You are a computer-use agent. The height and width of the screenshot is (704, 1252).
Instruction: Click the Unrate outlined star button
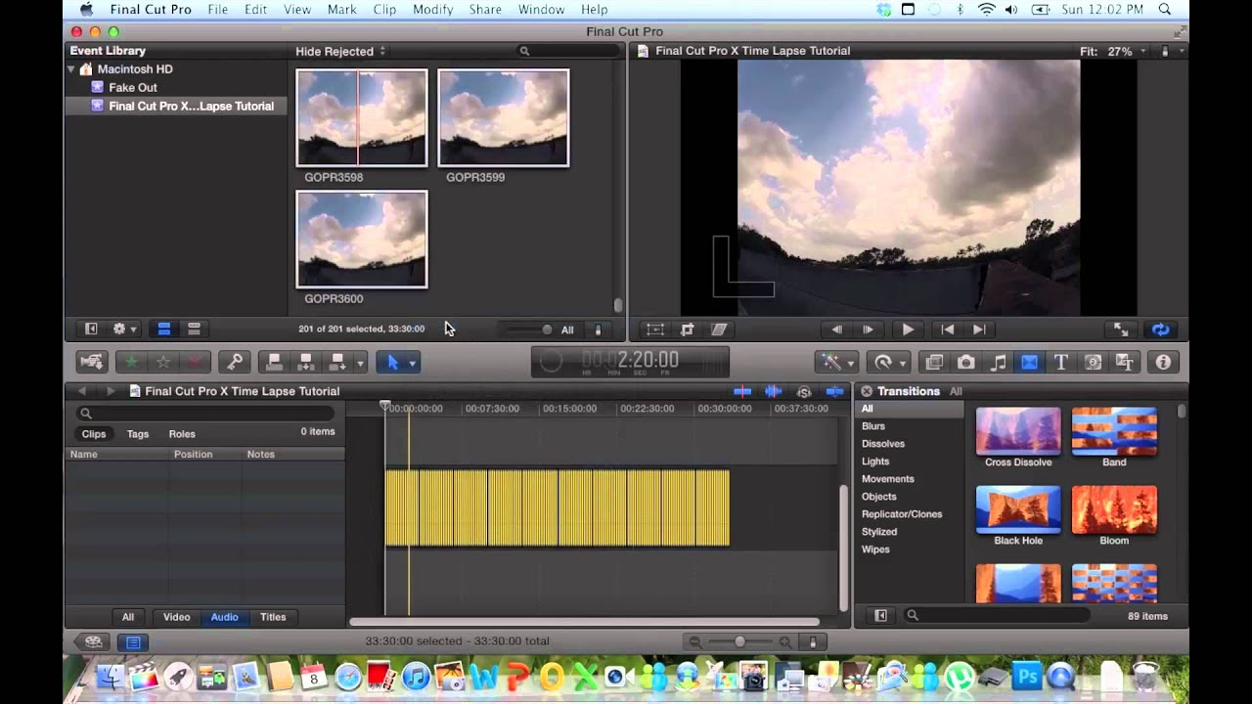pos(163,363)
